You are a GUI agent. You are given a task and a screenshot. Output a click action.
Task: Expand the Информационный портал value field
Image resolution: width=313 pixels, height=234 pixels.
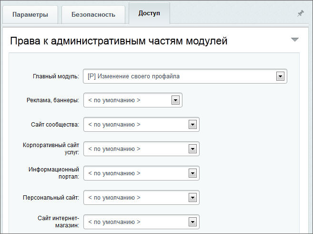click(135, 173)
